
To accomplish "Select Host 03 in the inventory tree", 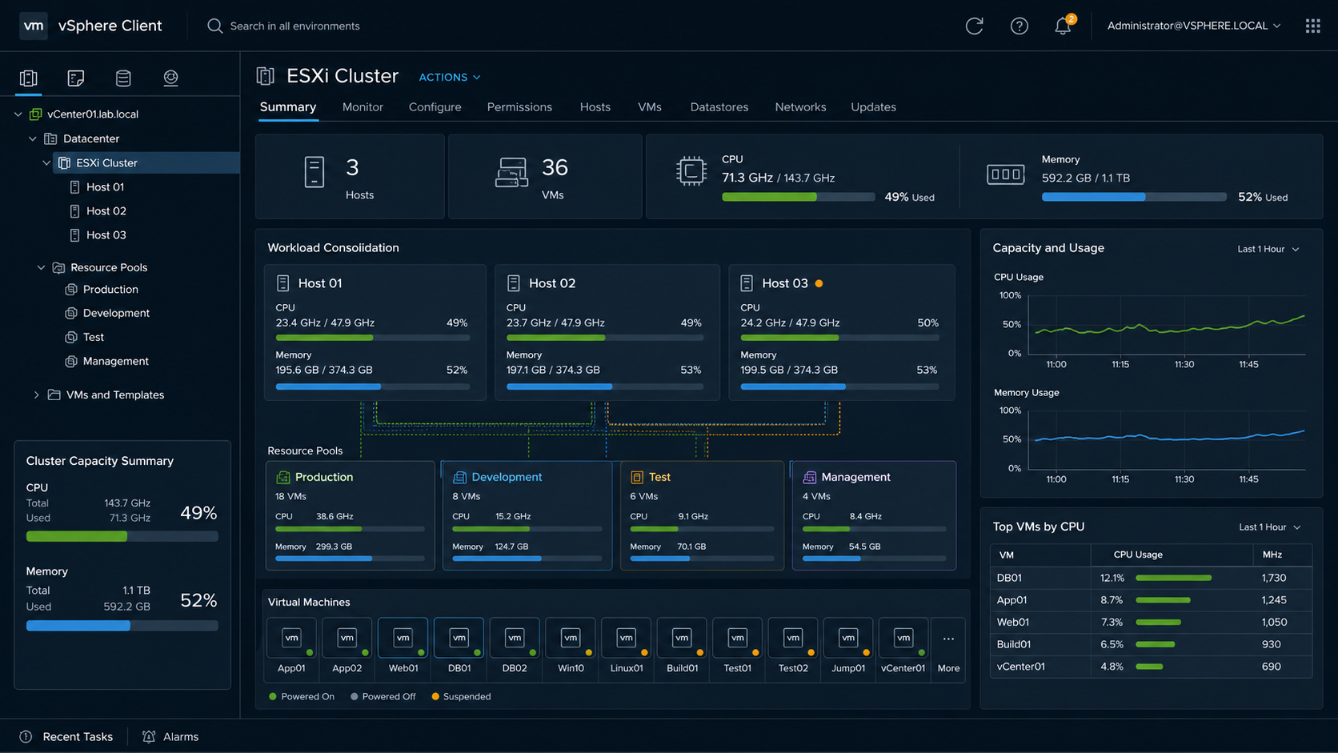I will pyautogui.click(x=106, y=235).
